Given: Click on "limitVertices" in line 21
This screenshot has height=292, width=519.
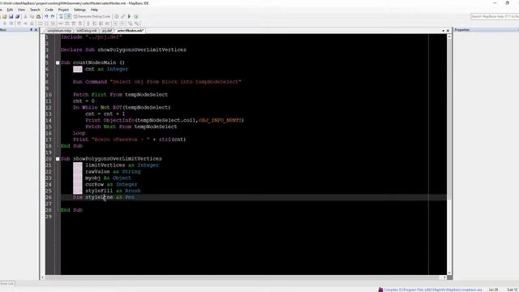Looking at the screenshot, I should click(105, 165).
